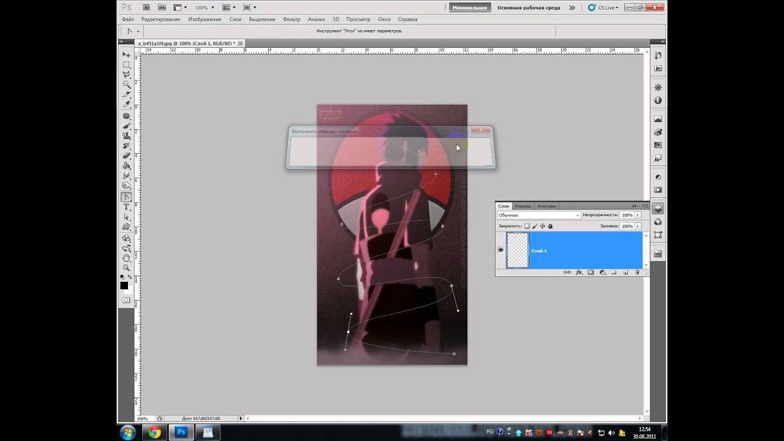Click the status bar zoom field 100%
This screenshot has width=784, height=441.
click(142, 418)
